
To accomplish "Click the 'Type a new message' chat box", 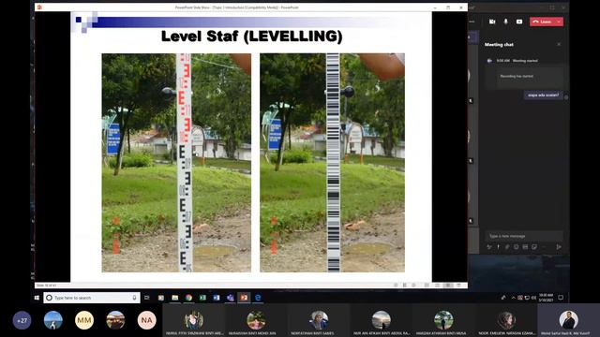I will [x=523, y=236].
